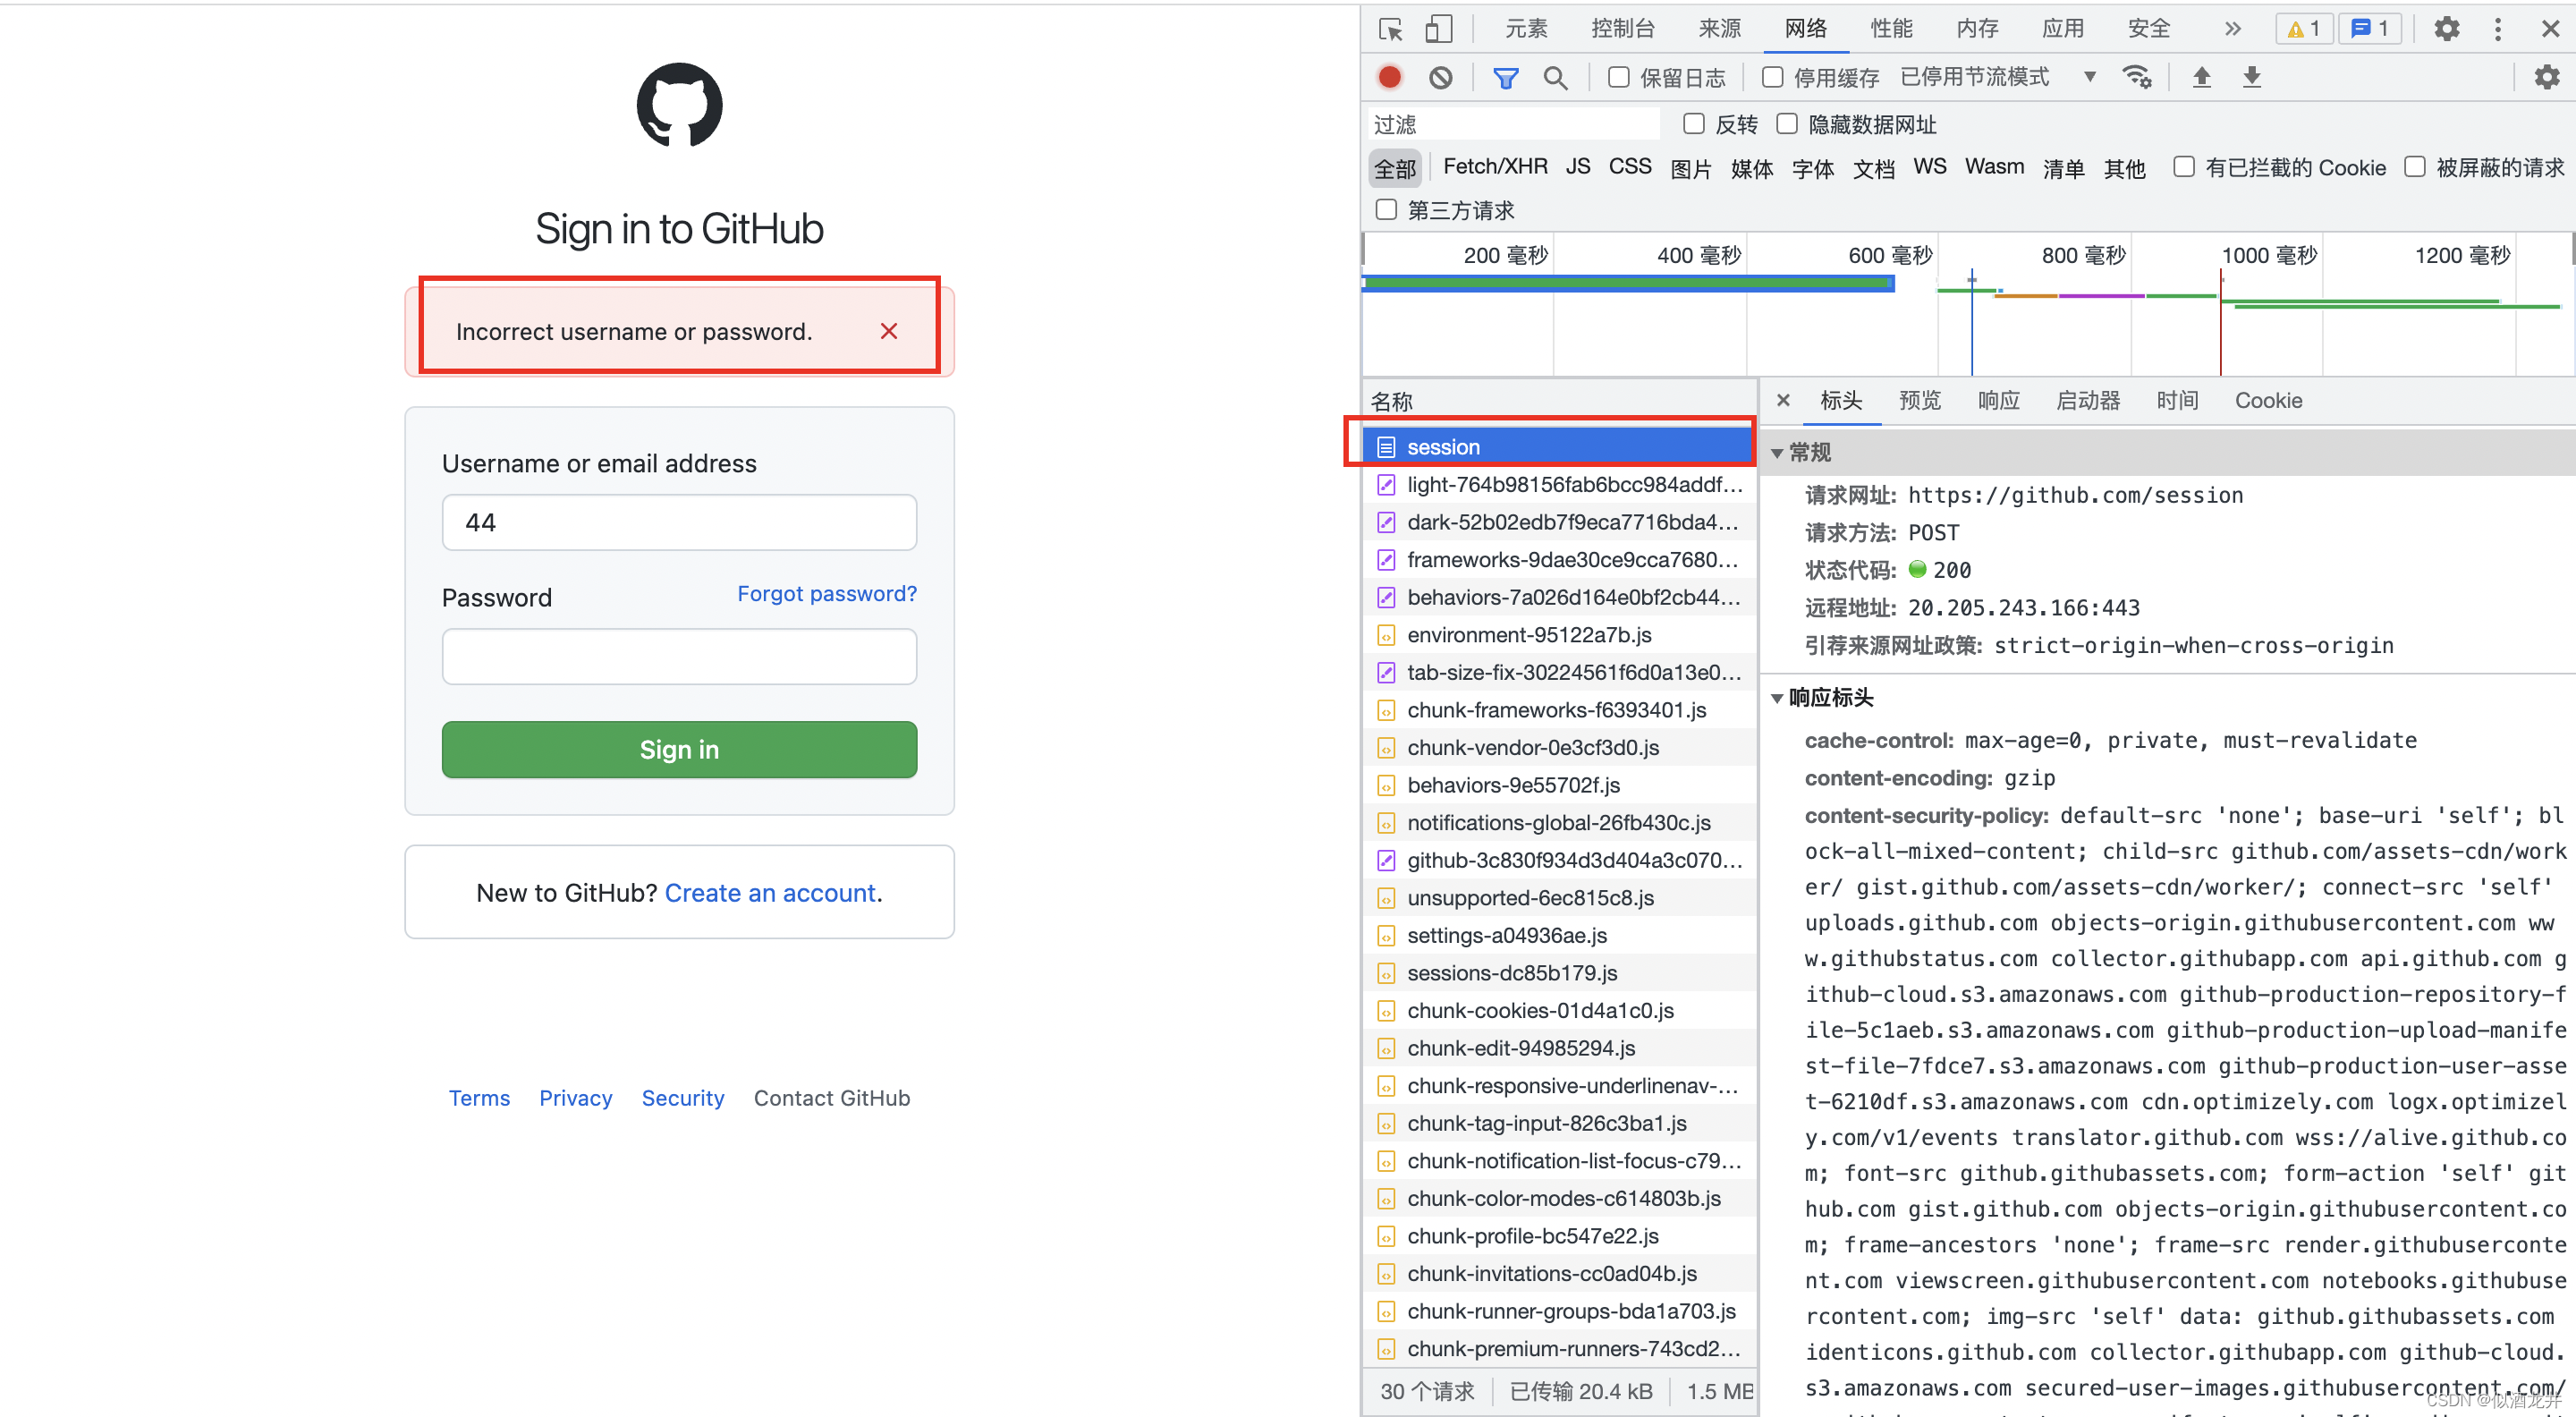Focus the username or email field

[679, 522]
